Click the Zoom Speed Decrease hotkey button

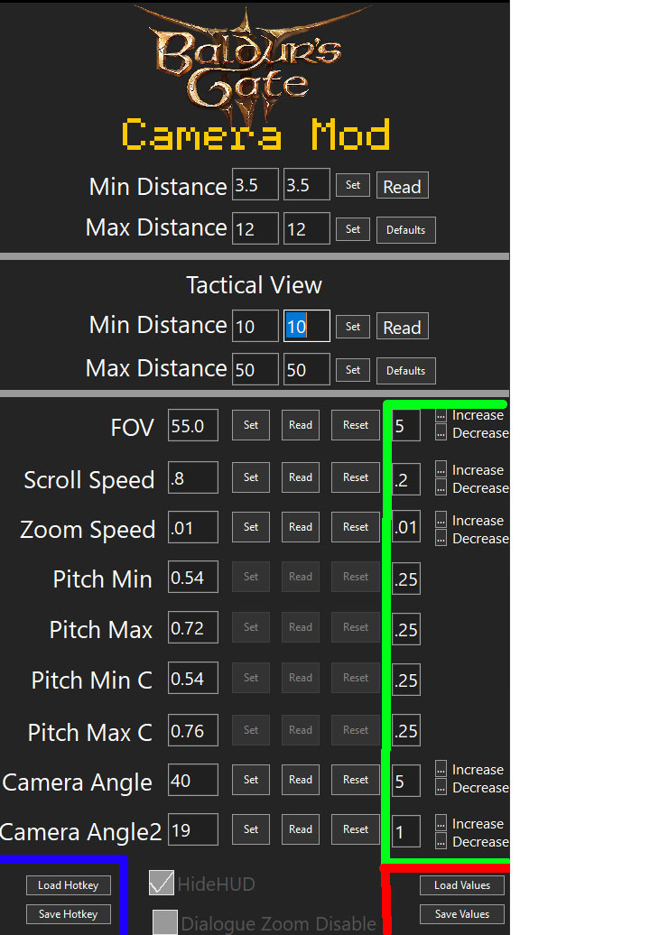441,539
